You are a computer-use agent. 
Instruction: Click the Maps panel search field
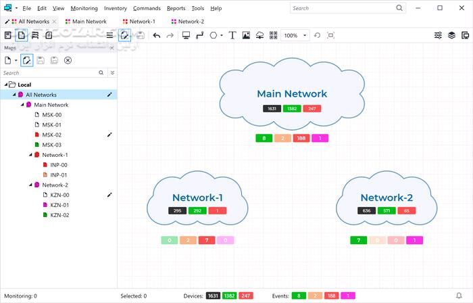(x=47, y=72)
